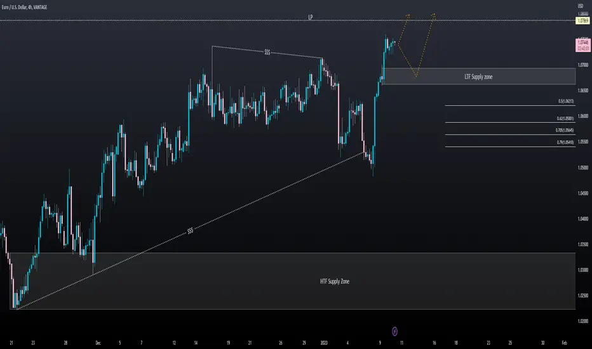Select the 0.79(1.05410) Fibonacci level label
The width and height of the screenshot is (592, 349).
coord(565,142)
